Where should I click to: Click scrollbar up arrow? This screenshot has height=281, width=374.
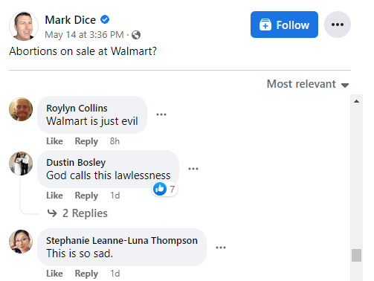click(356, 101)
